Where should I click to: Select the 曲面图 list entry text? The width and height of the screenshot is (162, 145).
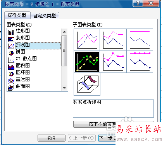point(23,86)
